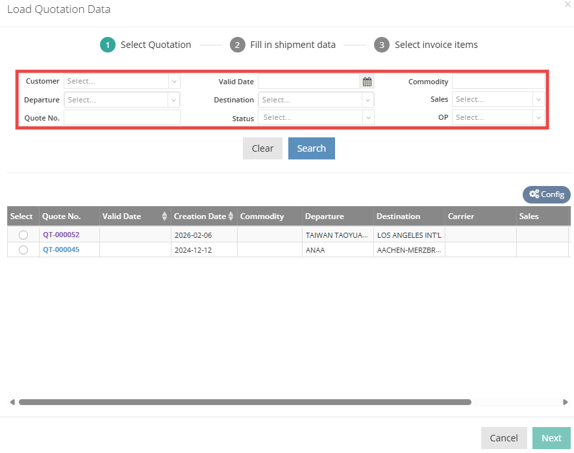This screenshot has height=453, width=574.
Task: Click the left arrow of horizontal scrollbar
Action: 12,402
